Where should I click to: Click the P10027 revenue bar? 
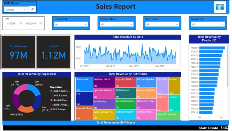(211, 52)
